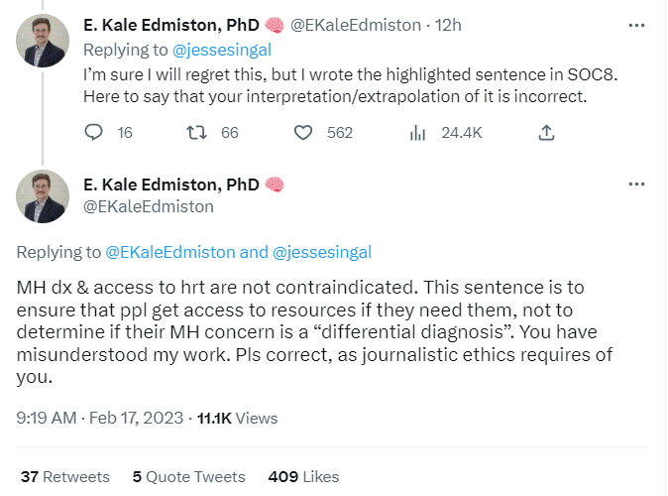The height and width of the screenshot is (496, 668).
Task: Click the 12h timestamp on first tweet
Action: click(449, 25)
